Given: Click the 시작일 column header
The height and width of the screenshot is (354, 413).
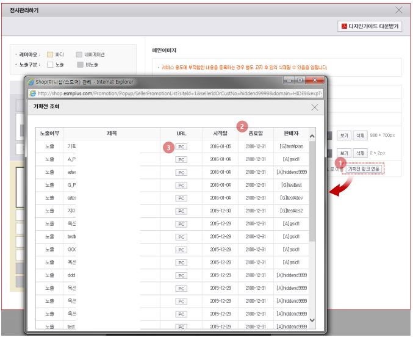Looking at the screenshot, I should (220, 134).
